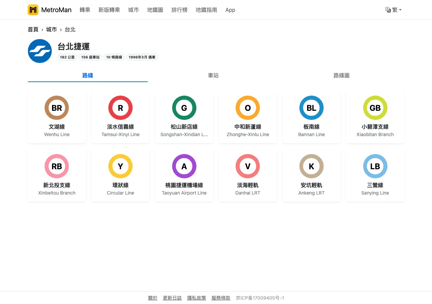Screen dimensions: 432x304
Task: Click App in the navigation bar
Action: click(230, 10)
